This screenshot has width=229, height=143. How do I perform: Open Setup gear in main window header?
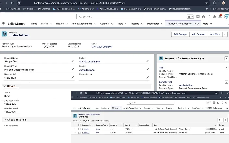pyautogui.click(x=214, y=17)
